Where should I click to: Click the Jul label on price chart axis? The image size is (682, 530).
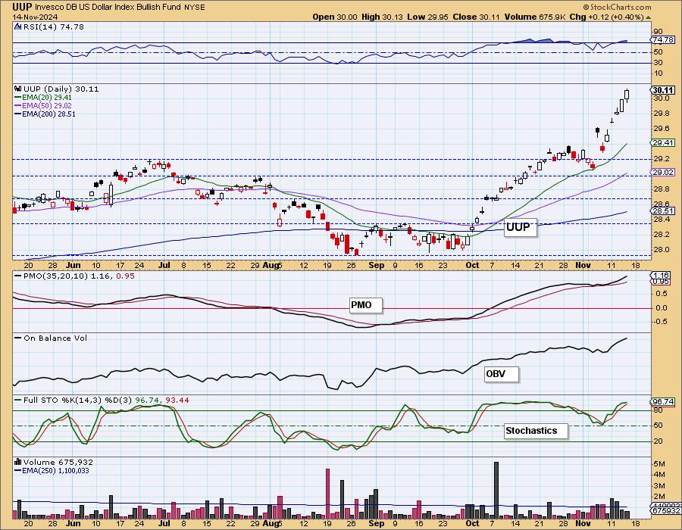click(164, 265)
